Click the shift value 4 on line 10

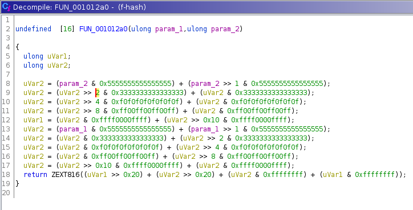98,102
